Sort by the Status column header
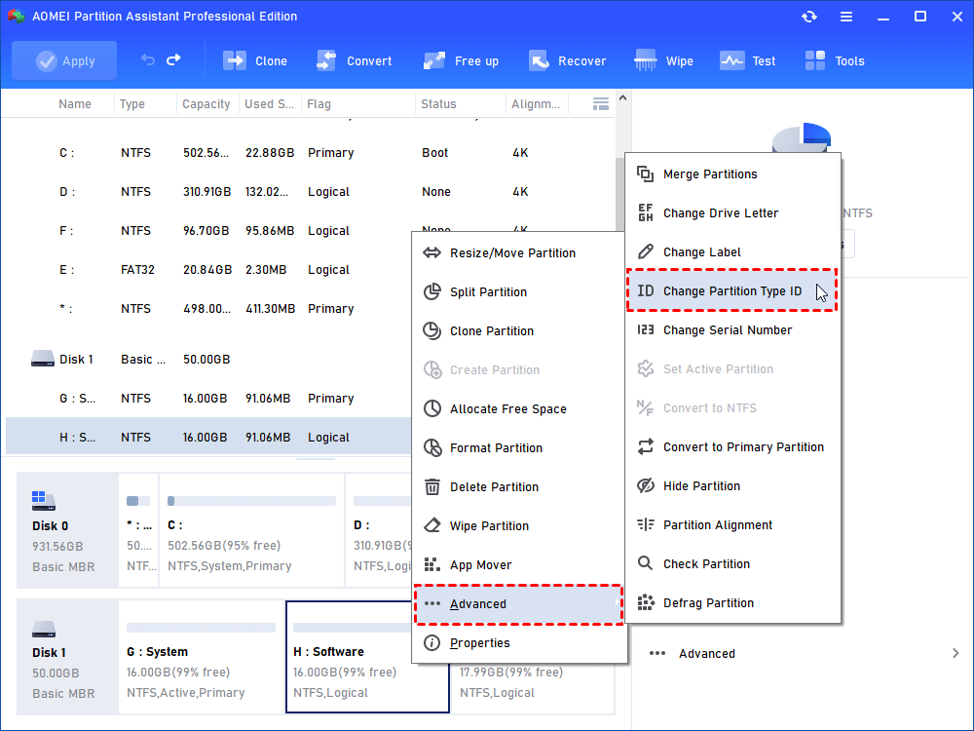 [438, 104]
